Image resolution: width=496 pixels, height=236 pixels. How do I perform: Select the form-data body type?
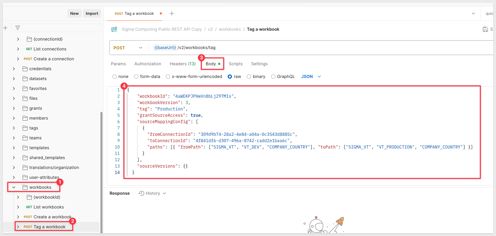136,77
